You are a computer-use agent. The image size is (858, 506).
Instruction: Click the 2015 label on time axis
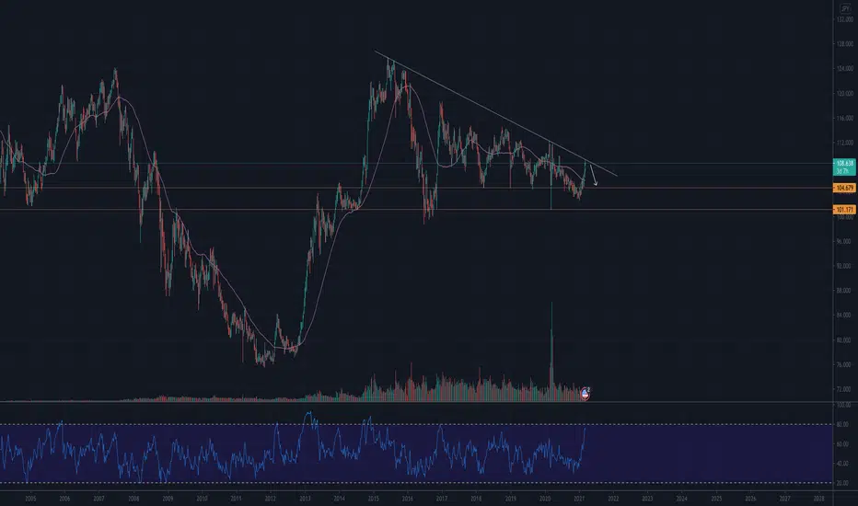coord(374,499)
